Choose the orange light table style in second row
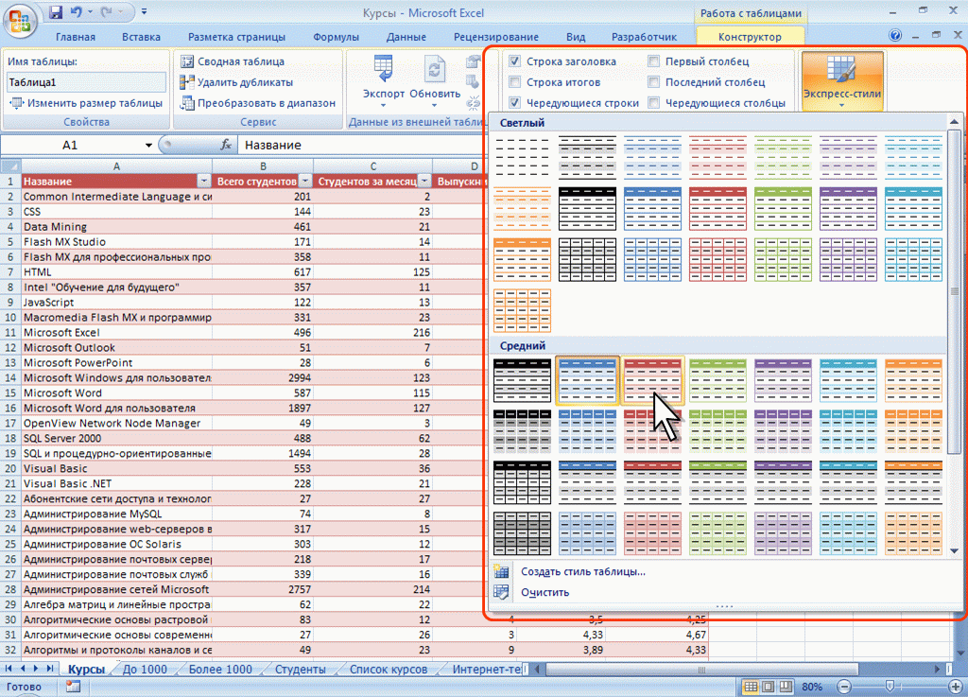The height and width of the screenshot is (697, 968). (522, 208)
